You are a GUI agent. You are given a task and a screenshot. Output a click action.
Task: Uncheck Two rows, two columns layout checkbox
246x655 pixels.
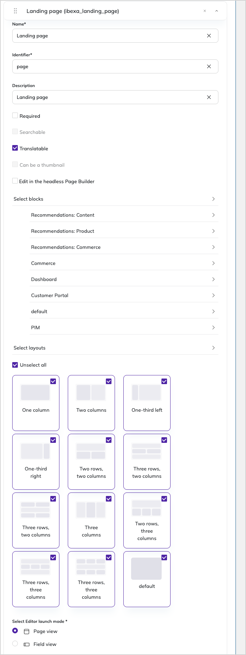click(x=109, y=440)
